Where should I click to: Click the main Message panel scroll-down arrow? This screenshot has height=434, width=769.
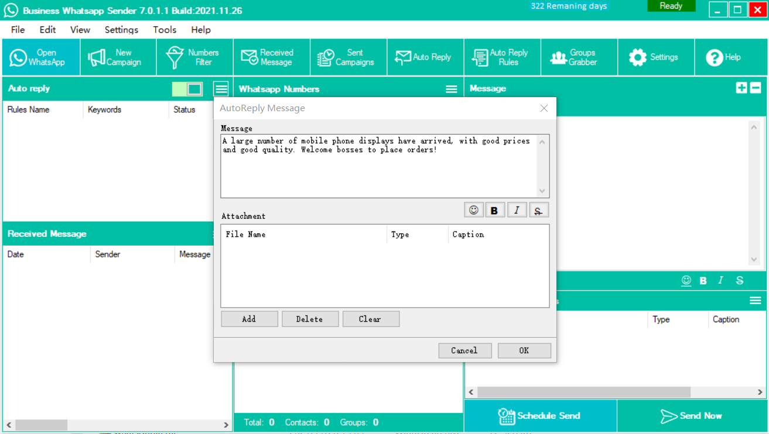coord(754,260)
